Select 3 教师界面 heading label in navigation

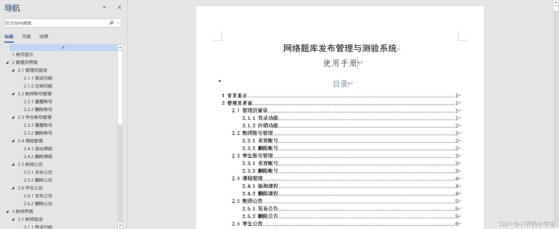point(23,211)
